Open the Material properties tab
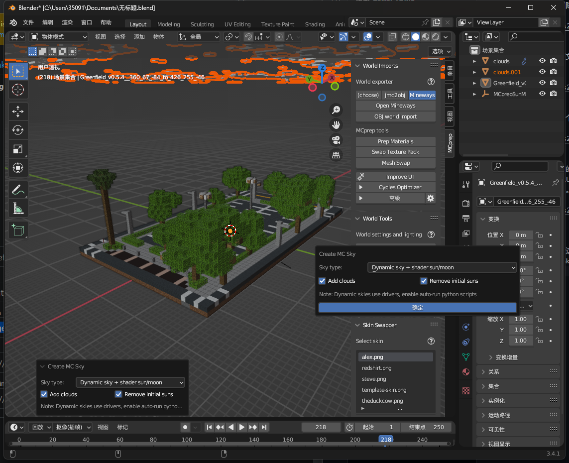Image resolution: width=569 pixels, height=463 pixels. 466,372
